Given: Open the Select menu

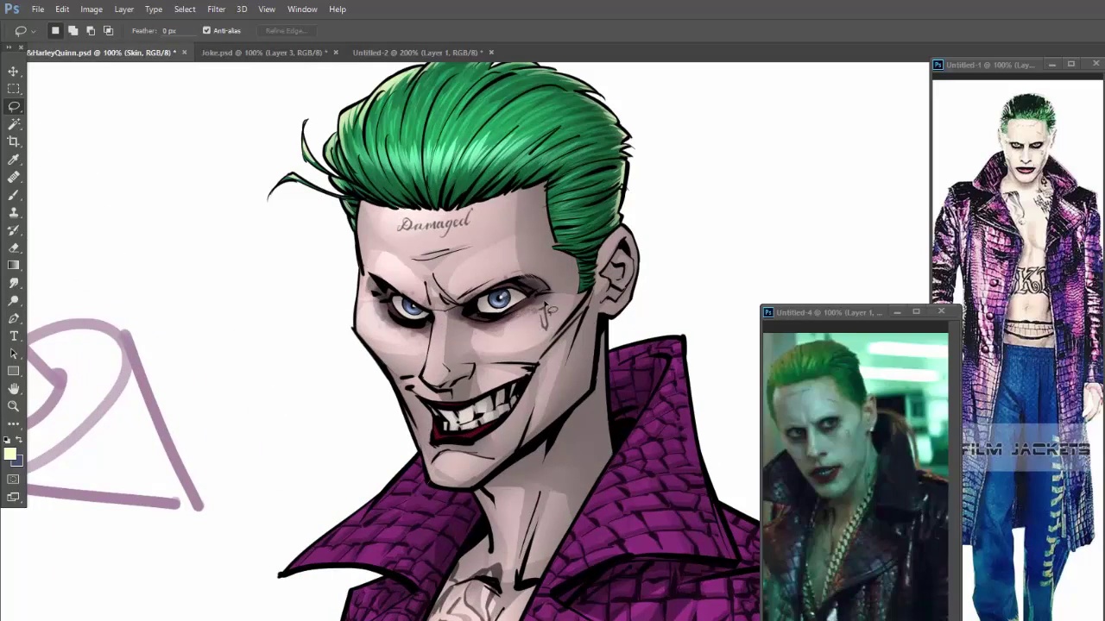Looking at the screenshot, I should [x=185, y=9].
